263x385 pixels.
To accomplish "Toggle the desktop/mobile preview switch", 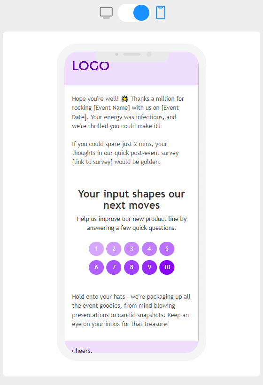I will tap(134, 13).
